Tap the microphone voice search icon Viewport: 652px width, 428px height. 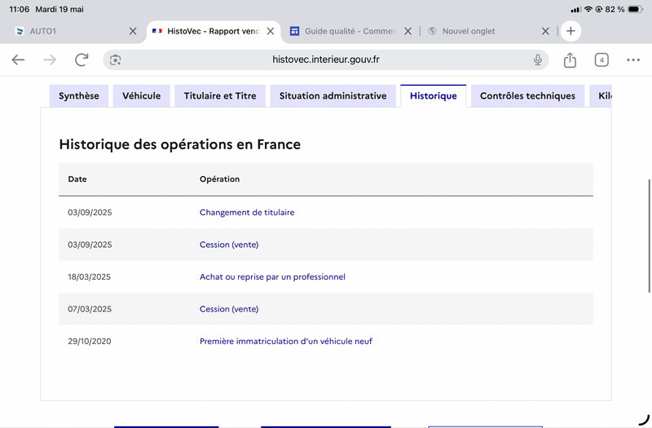pos(538,60)
